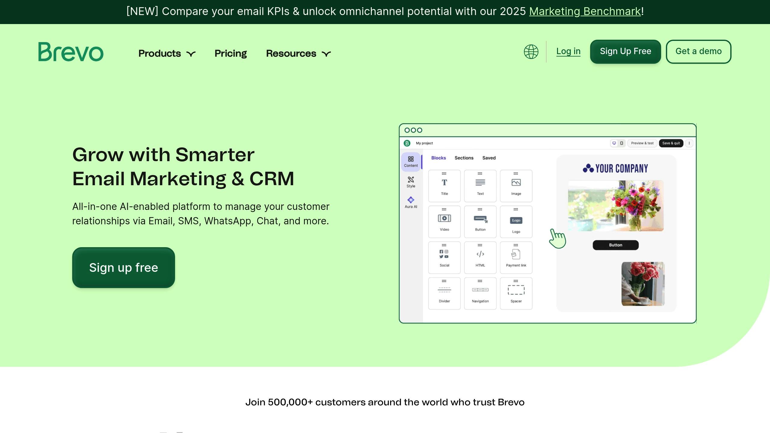Image resolution: width=770 pixels, height=433 pixels.
Task: Click the HTML block icon
Action: (x=480, y=254)
